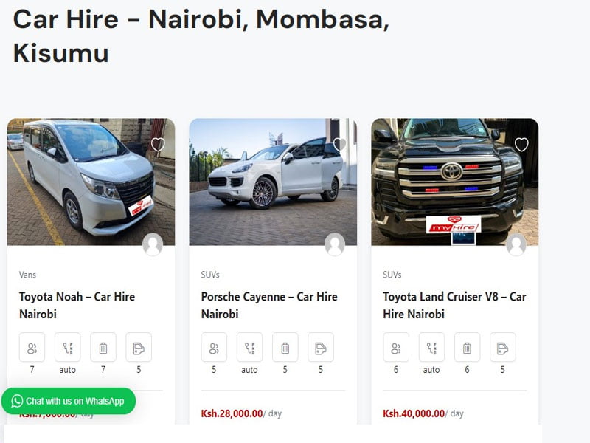The width and height of the screenshot is (590, 443).
Task: Select the Vans category label
Action: tap(27, 275)
